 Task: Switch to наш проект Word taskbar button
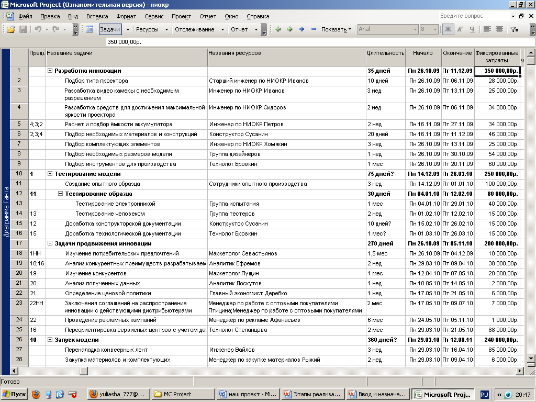pyautogui.click(x=249, y=395)
